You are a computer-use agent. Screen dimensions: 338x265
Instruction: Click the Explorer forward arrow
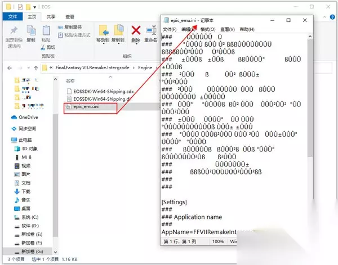(20, 68)
